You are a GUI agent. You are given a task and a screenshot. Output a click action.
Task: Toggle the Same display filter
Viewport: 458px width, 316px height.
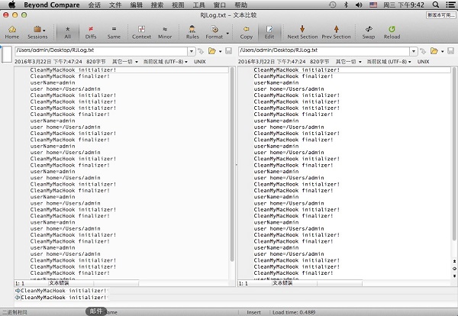114,31
